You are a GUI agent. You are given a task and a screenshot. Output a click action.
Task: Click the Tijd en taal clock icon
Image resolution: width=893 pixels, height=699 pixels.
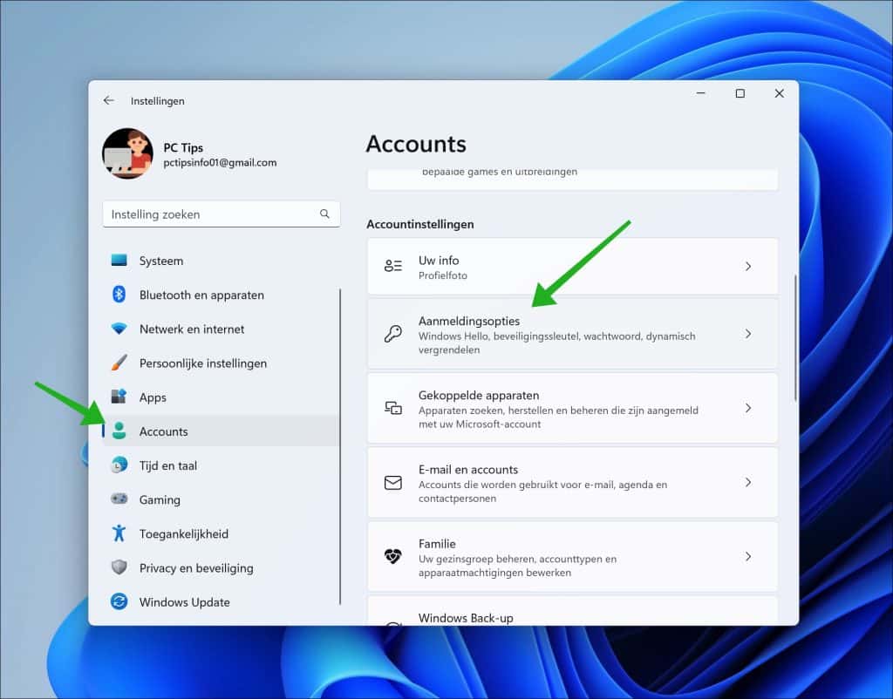tap(119, 465)
